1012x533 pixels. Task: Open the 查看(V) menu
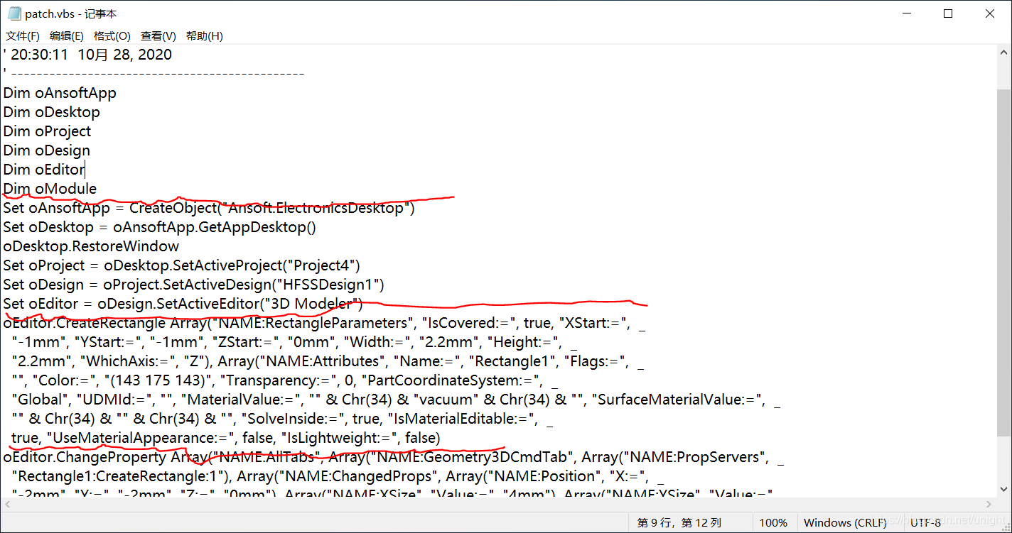point(158,36)
